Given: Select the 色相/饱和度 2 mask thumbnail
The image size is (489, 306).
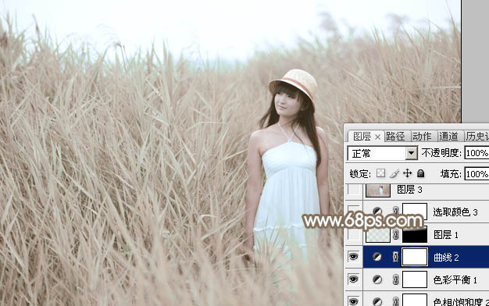Looking at the screenshot, I should 415,300.
